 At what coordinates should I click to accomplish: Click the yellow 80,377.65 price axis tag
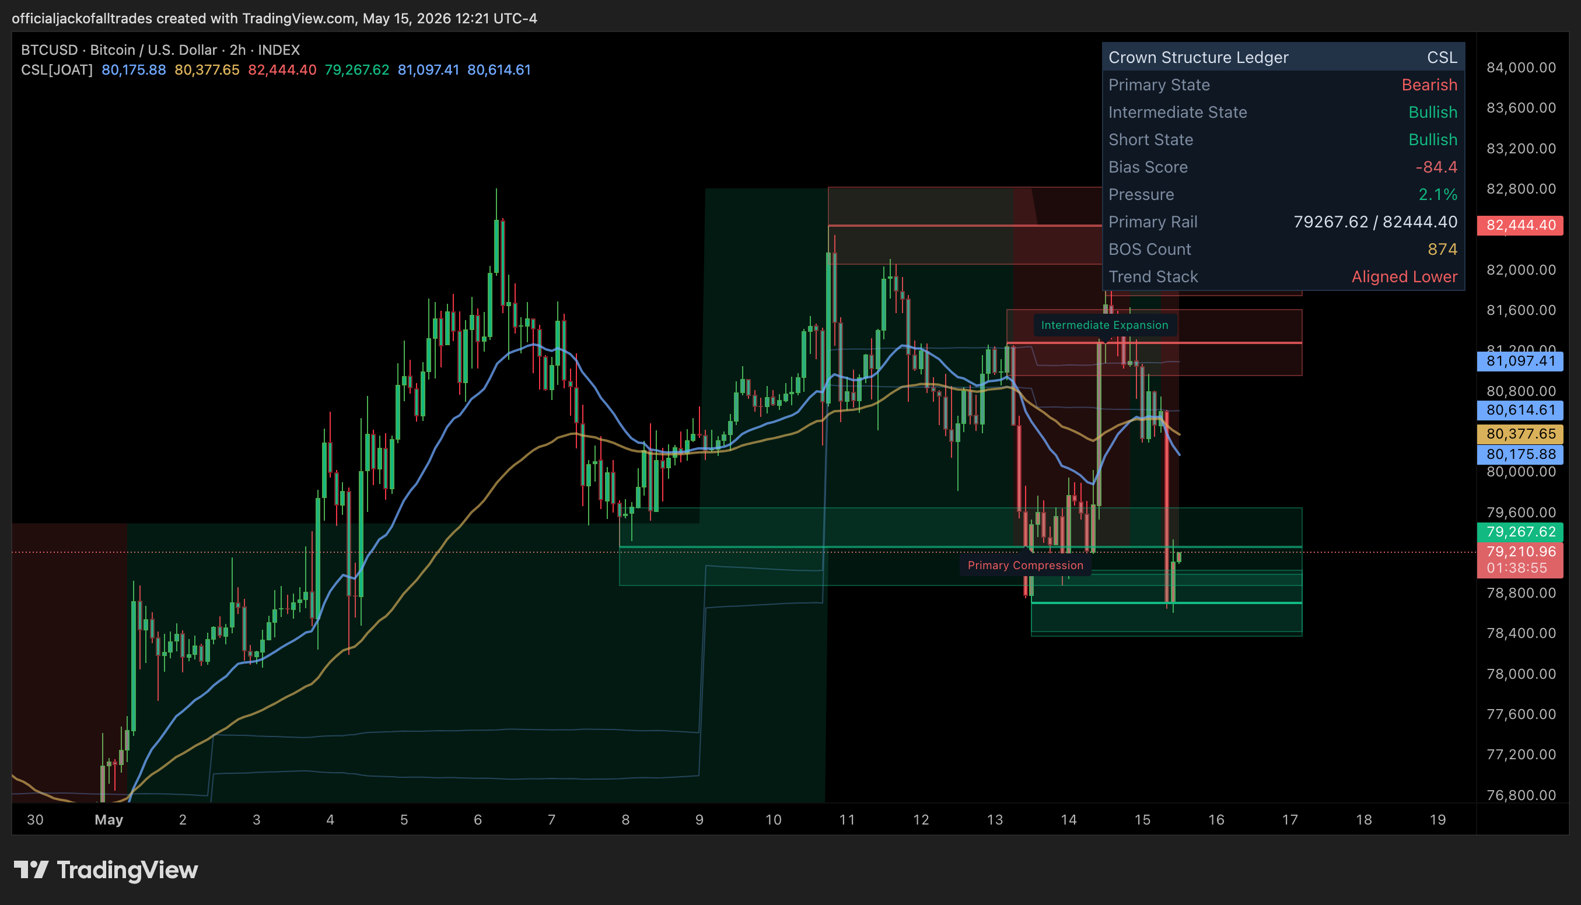click(1520, 434)
